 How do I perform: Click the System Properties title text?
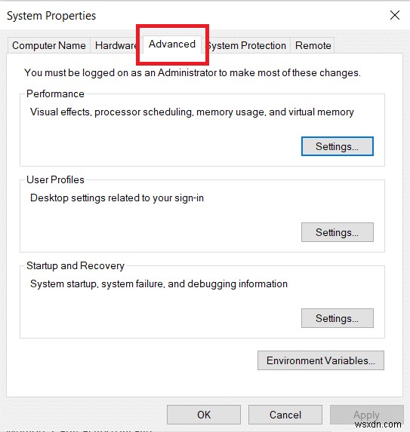point(51,16)
